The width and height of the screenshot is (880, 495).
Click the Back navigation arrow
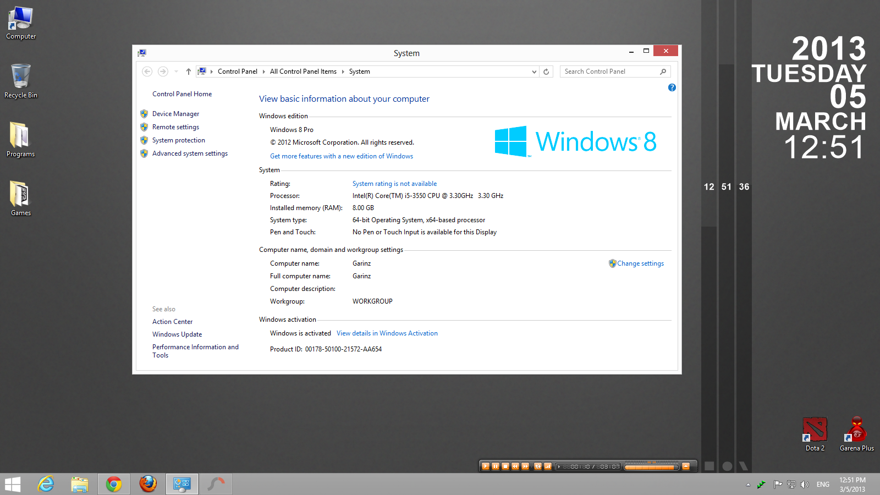147,71
